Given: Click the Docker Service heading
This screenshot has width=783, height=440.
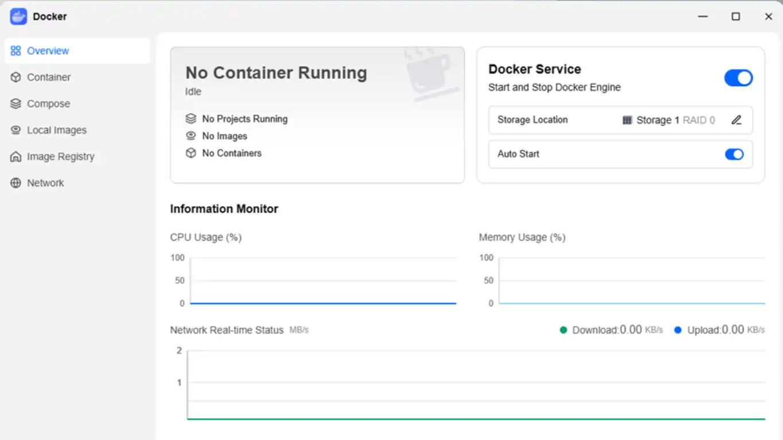Looking at the screenshot, I should [x=535, y=69].
